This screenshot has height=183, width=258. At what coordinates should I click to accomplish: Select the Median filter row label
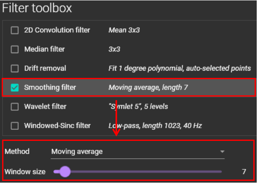click(44, 49)
